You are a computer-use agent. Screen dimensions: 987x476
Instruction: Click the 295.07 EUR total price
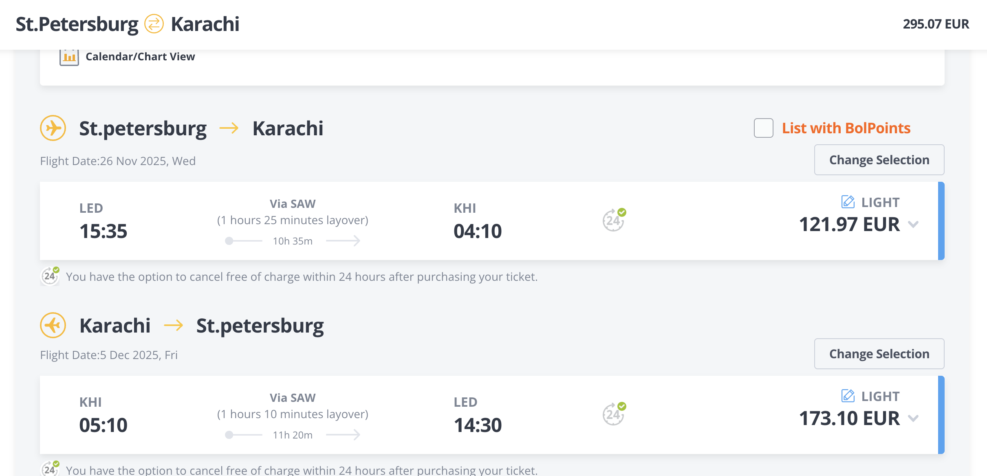[x=936, y=24]
